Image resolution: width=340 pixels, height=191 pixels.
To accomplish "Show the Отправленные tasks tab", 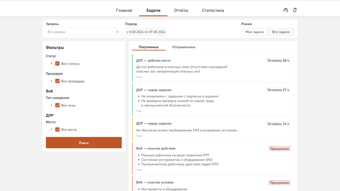I will click(184, 47).
